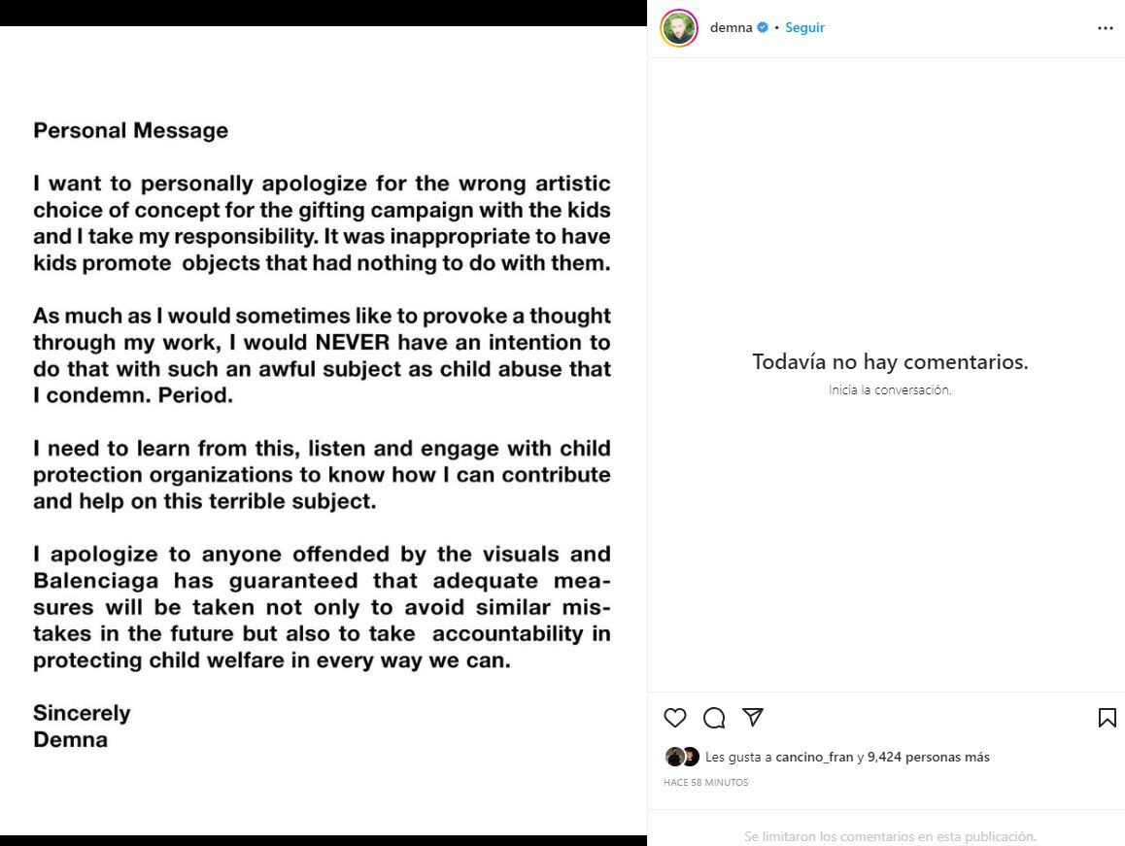
Task: Share post using paper plane icon
Action: (753, 718)
